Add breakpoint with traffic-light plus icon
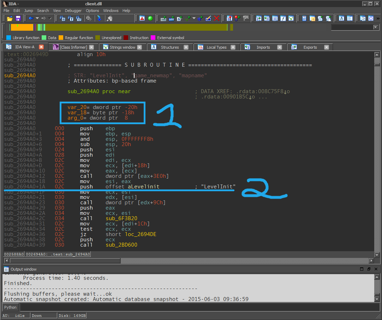This screenshot has height=320, width=382. (238, 18)
